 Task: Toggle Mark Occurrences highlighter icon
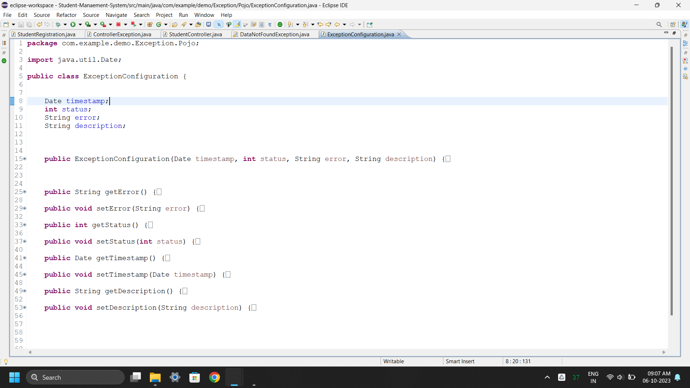237,24
